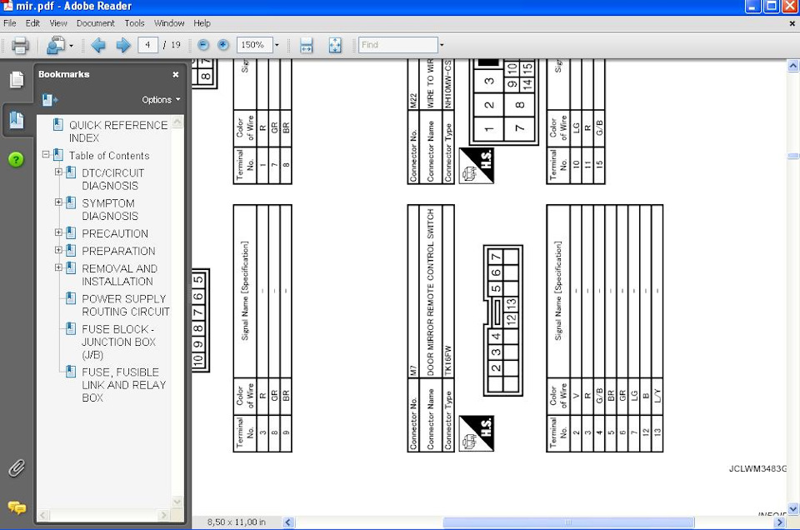Open the Attachments paperclip panel
Viewport: 800px width, 530px height.
tap(17, 467)
